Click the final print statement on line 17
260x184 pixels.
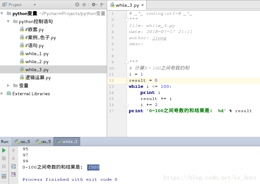point(190,111)
